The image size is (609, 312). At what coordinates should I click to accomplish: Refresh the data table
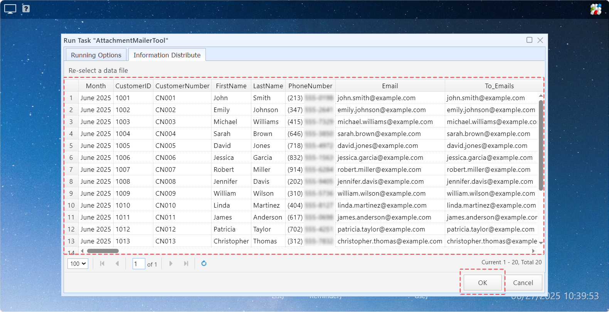(204, 263)
